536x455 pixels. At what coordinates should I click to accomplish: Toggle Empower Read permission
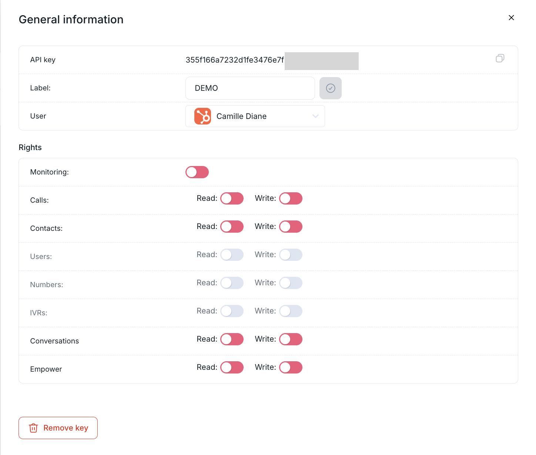click(x=232, y=368)
